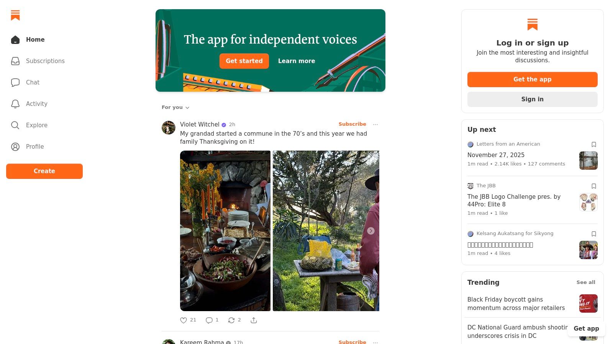The width and height of the screenshot is (613, 344).
Task: Expand the For you feed dropdown
Action: coord(175,107)
